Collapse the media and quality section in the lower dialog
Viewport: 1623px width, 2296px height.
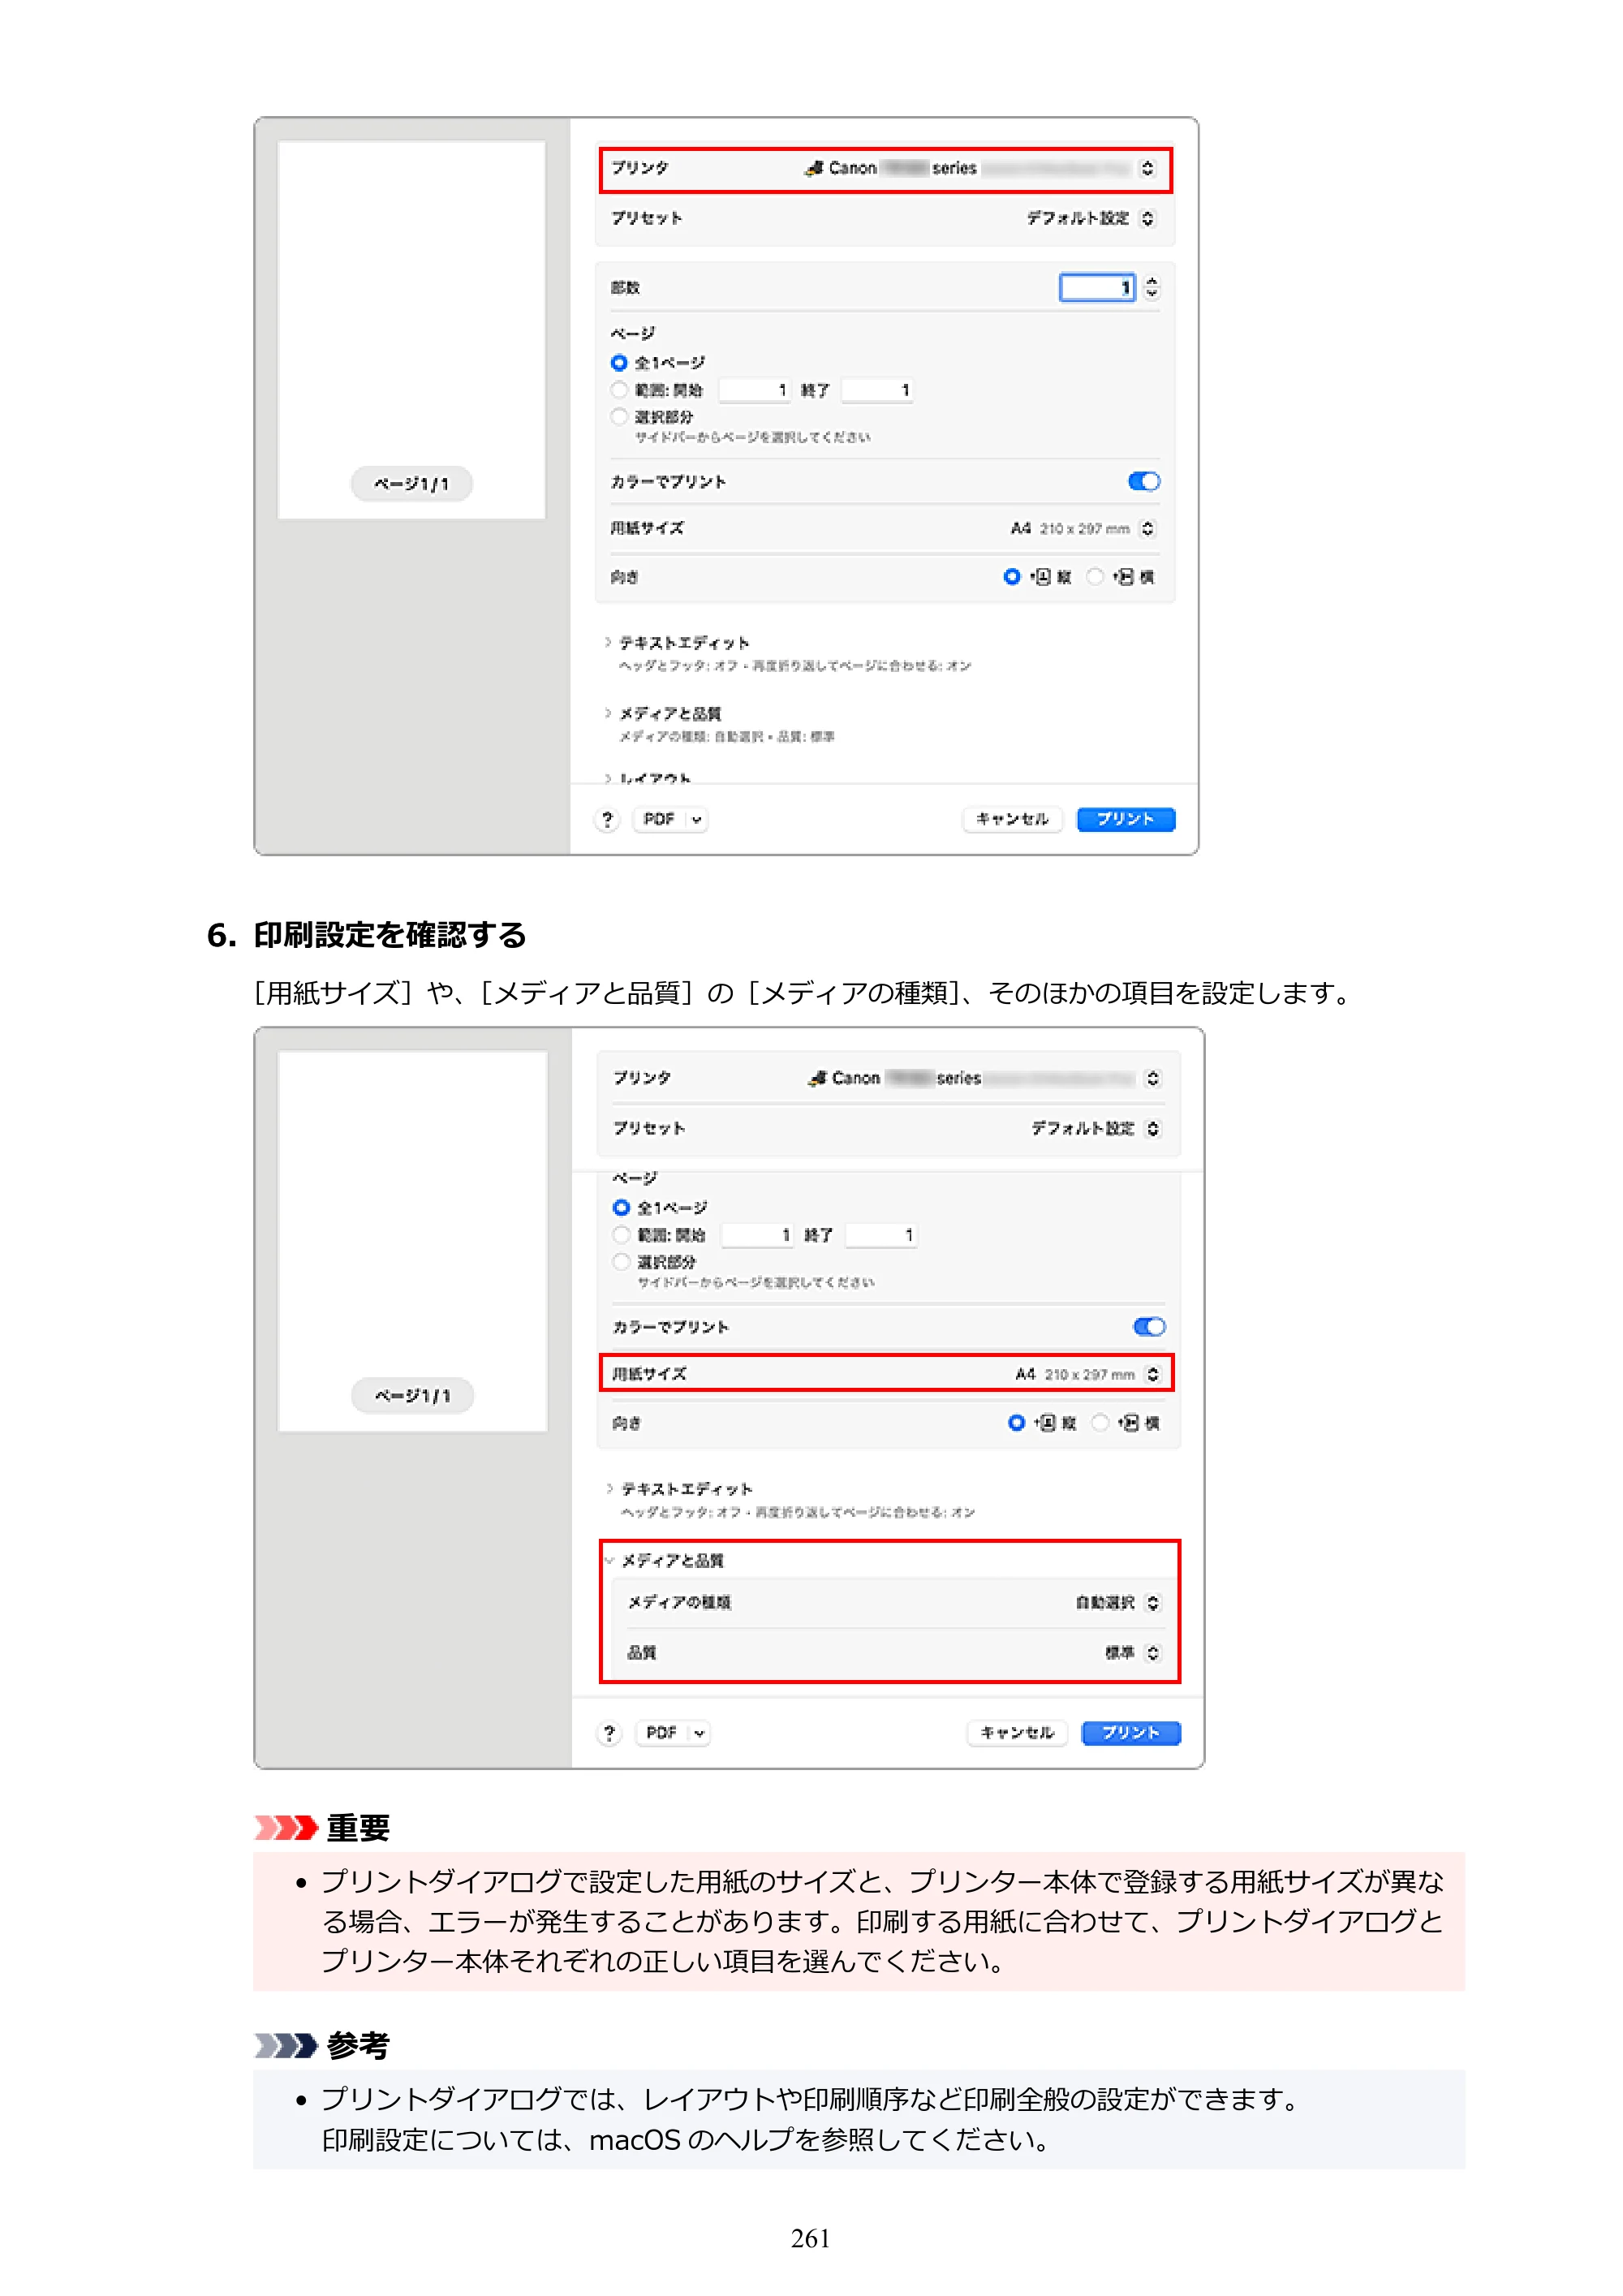tap(609, 1560)
